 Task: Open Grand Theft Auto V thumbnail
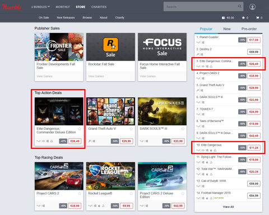pos(110,111)
